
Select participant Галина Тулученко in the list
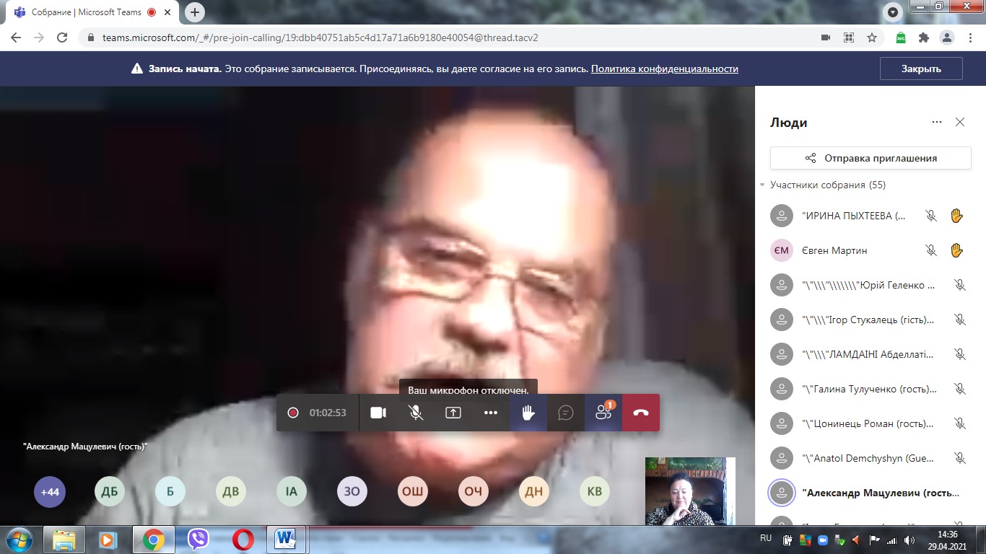[x=871, y=389]
